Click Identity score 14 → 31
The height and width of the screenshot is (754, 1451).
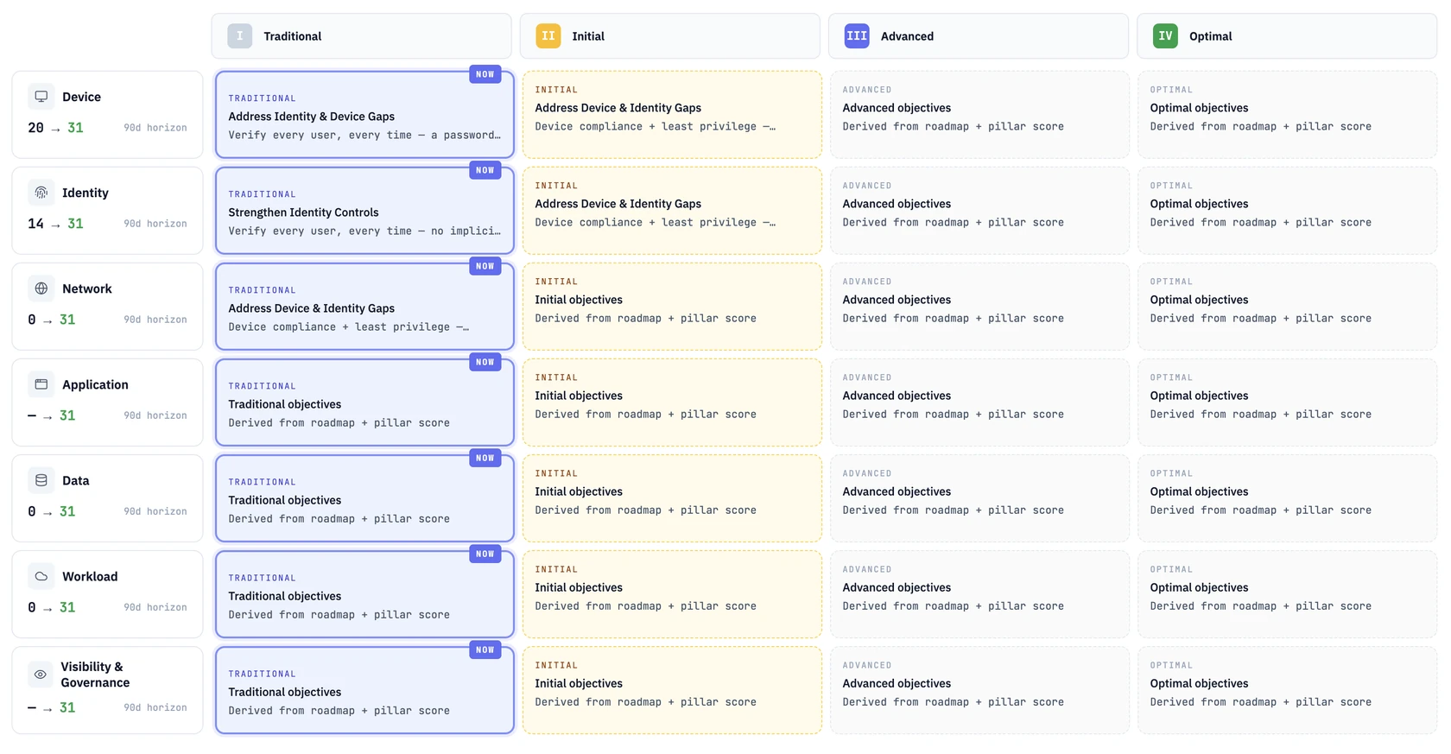point(55,224)
